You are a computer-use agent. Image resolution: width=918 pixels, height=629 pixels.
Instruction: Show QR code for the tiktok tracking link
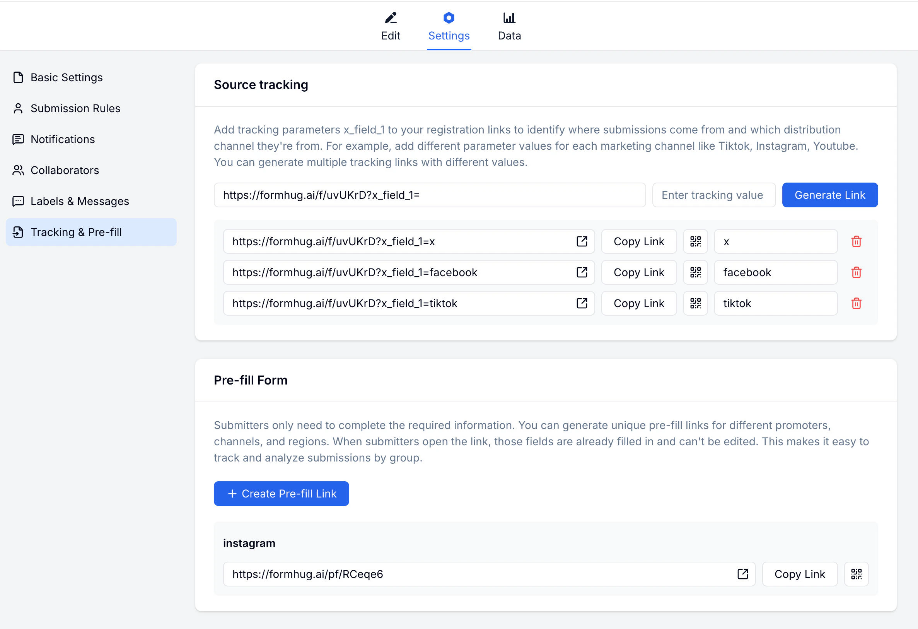pyautogui.click(x=696, y=303)
